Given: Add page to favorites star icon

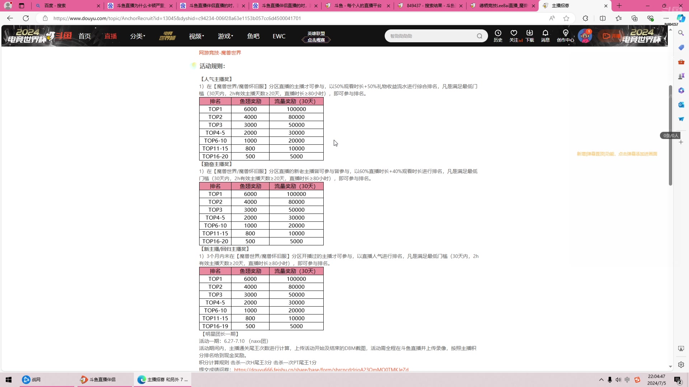Looking at the screenshot, I should coord(566,18).
